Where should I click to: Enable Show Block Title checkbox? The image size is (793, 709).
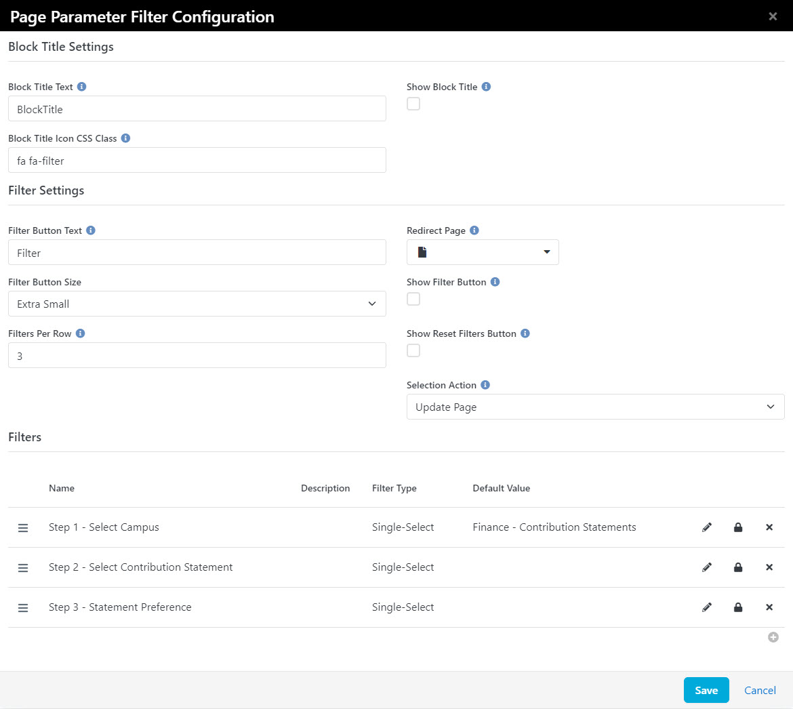pos(413,104)
